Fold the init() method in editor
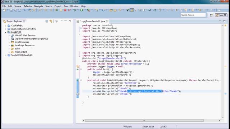Image resolution: width=230 pixels, height=129 pixels. point(81,69)
